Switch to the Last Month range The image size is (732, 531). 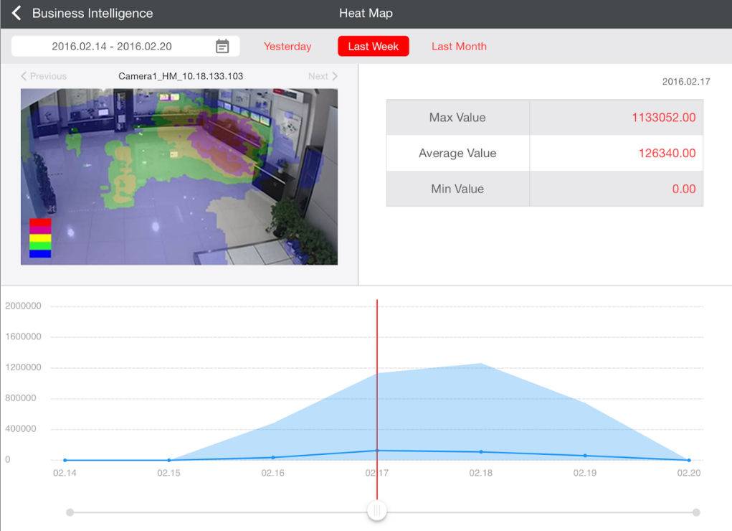point(459,47)
